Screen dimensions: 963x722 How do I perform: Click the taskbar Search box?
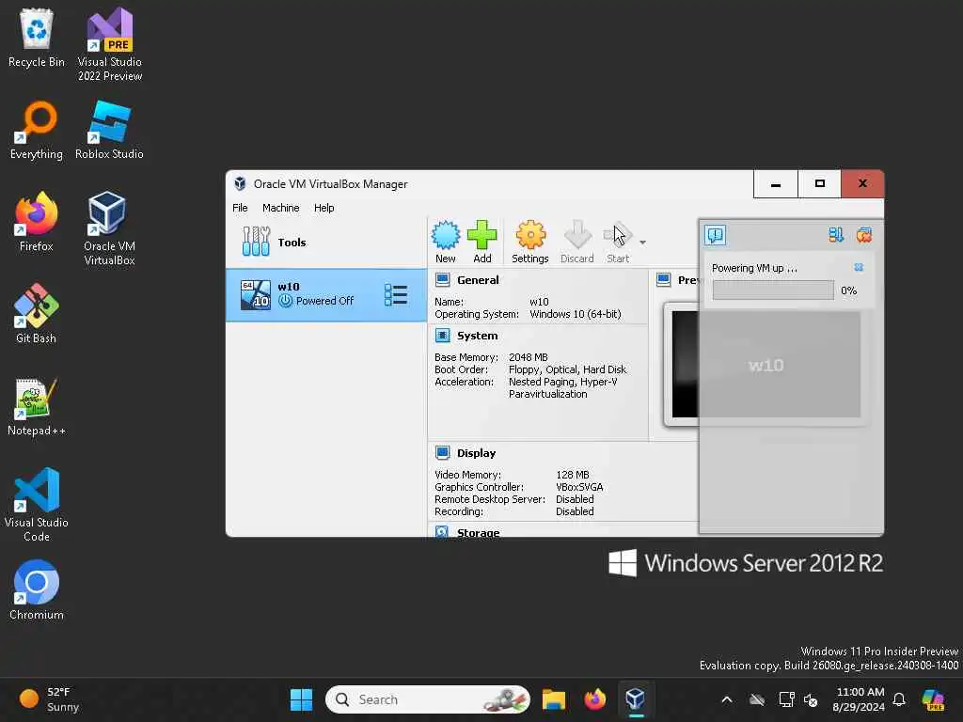[428, 699]
